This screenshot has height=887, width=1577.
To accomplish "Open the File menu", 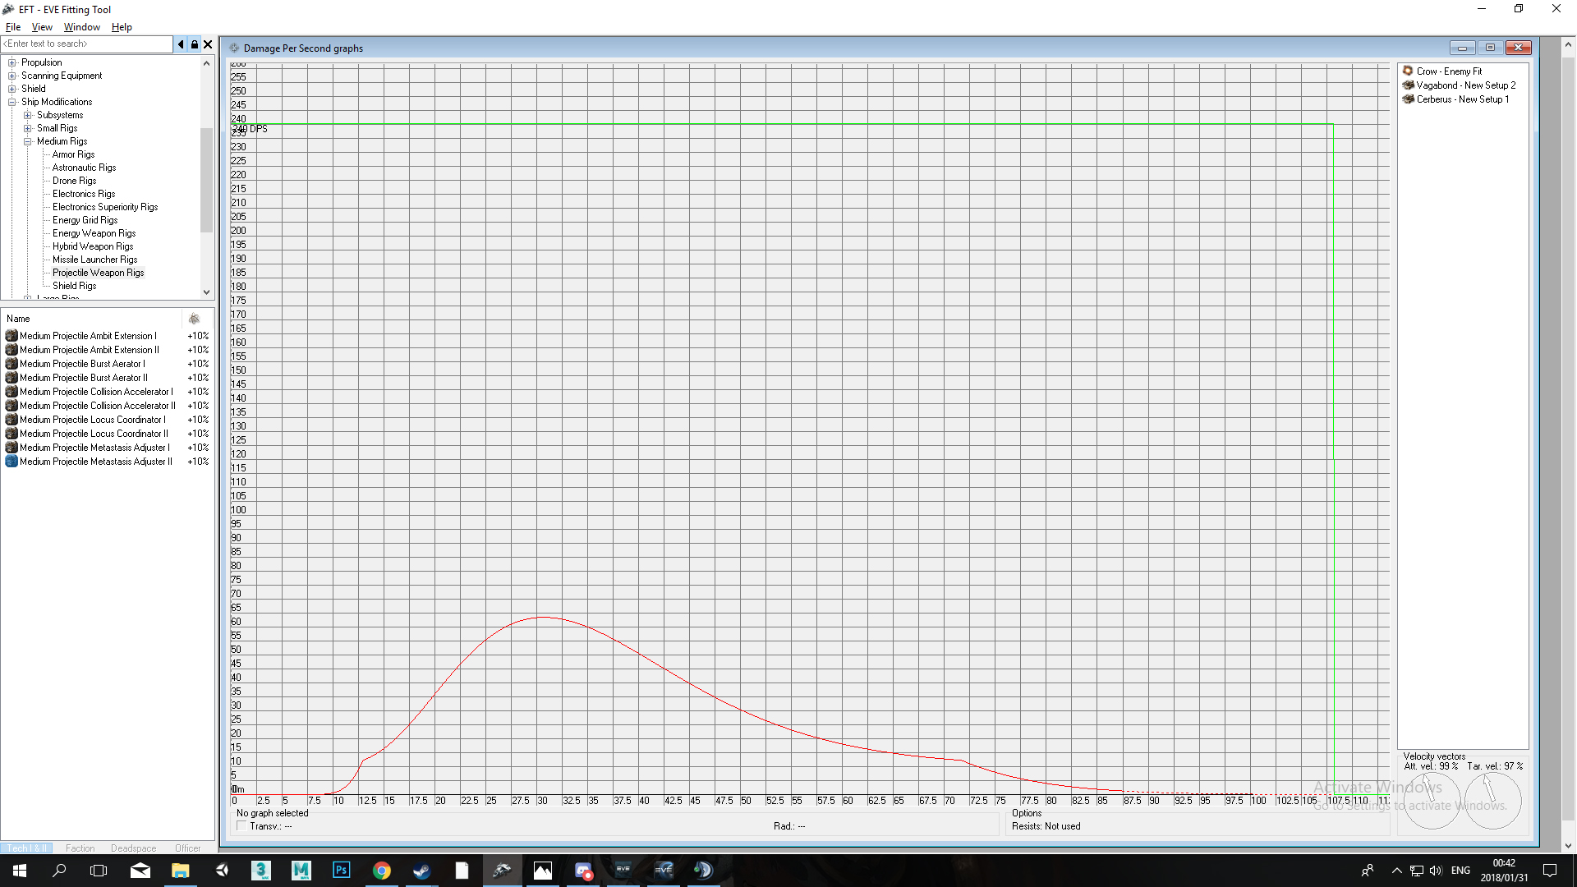I will click(13, 27).
